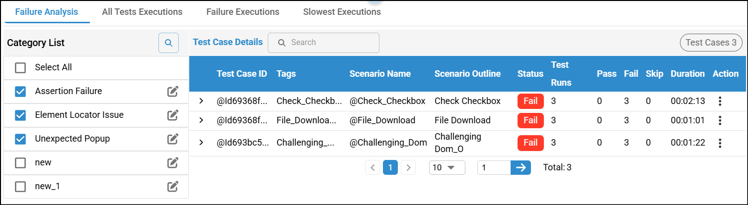Click edit icon for new_1 category
Viewport: 748px width, 205px height.
coord(172,186)
